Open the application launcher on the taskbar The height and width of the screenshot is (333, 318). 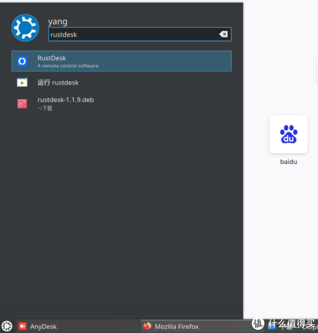(x=7, y=326)
